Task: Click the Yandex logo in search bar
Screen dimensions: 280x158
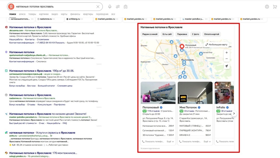Action: click(x=11, y=6)
